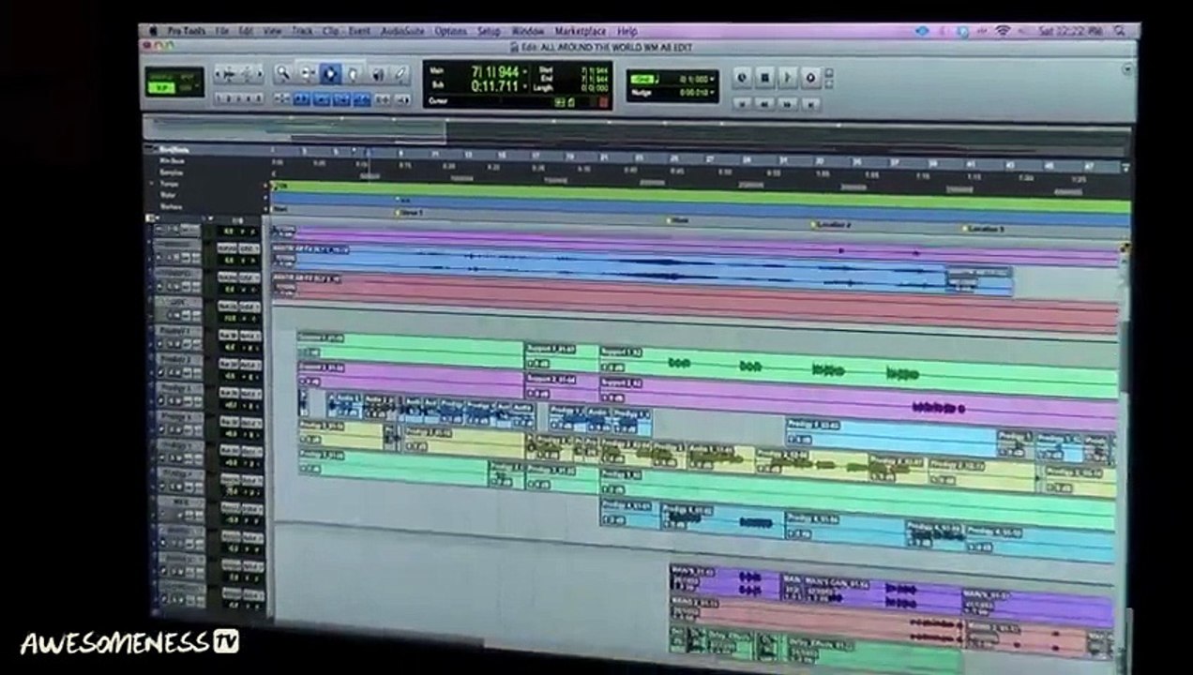
Task: Expand the Tempo ruler
Action: coord(150,183)
